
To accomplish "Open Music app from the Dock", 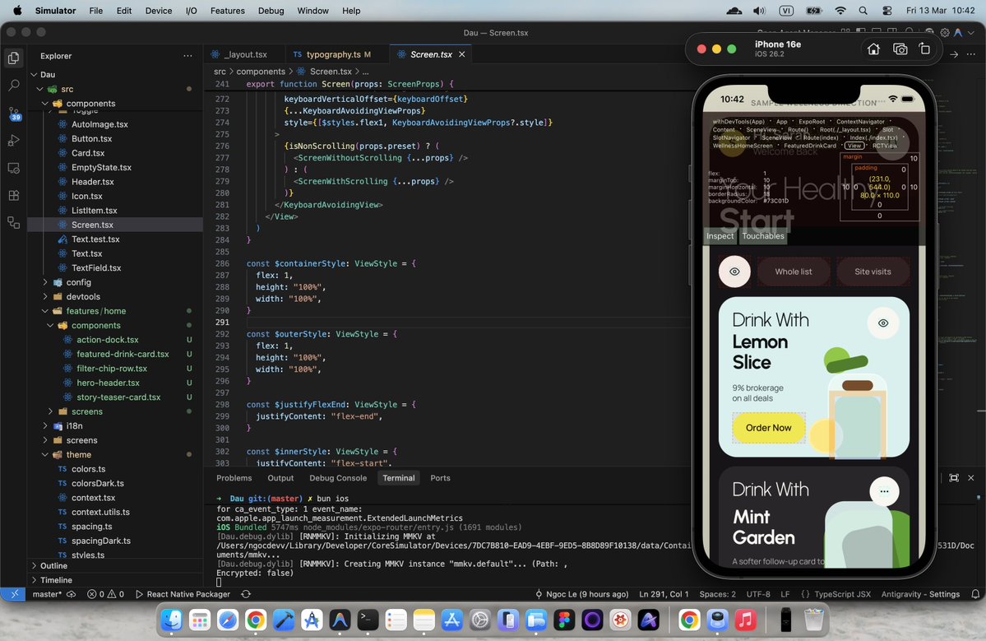I will [x=745, y=620].
